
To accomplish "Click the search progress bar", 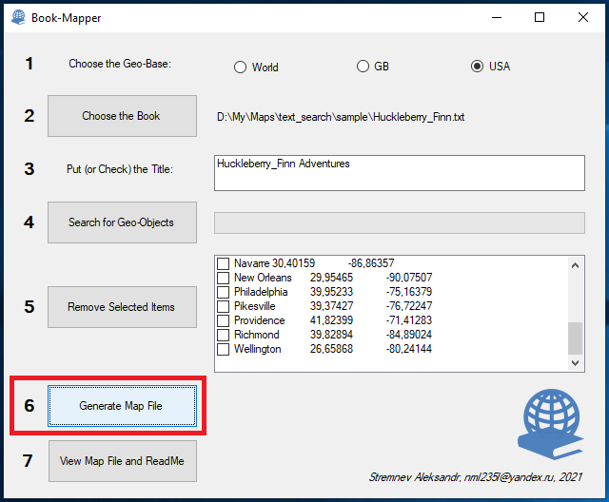I will click(400, 222).
